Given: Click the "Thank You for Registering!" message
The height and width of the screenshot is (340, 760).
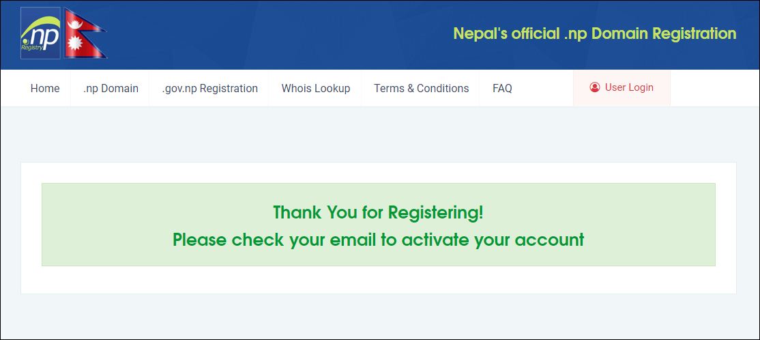Looking at the screenshot, I should tap(378, 212).
